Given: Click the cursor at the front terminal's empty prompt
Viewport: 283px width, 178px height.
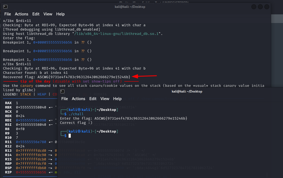Looking at the screenshot, I should (70, 136).
